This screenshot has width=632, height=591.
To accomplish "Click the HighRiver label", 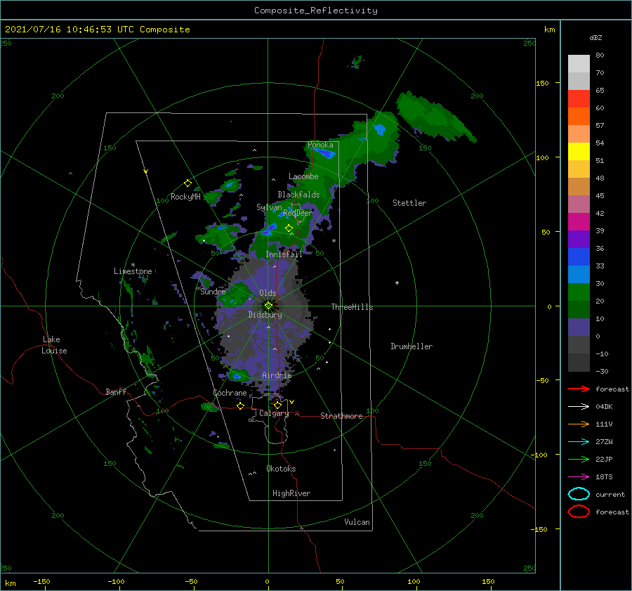I will point(291,493).
